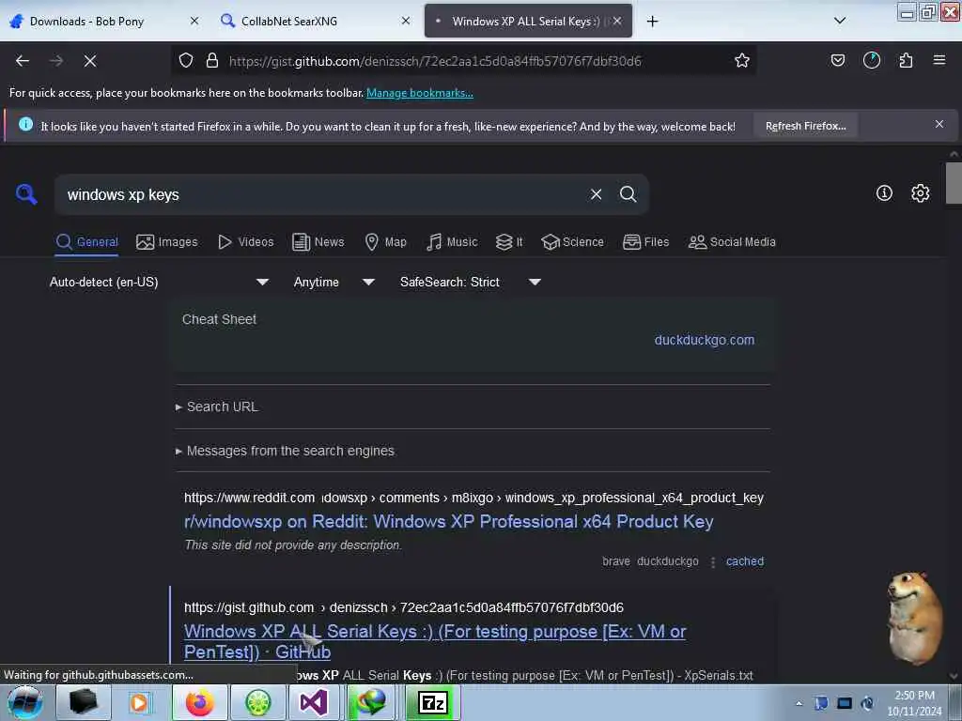Switch to the Science category
This screenshot has width=962, height=721.
(572, 241)
